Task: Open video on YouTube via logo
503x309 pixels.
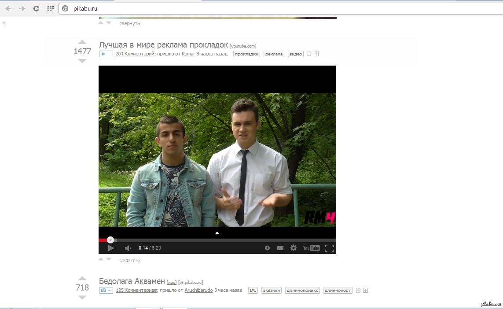Action: coord(311,248)
